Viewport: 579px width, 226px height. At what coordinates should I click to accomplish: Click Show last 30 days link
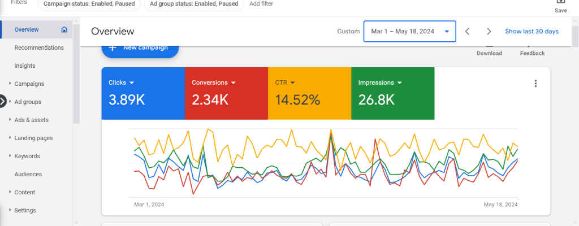click(532, 32)
